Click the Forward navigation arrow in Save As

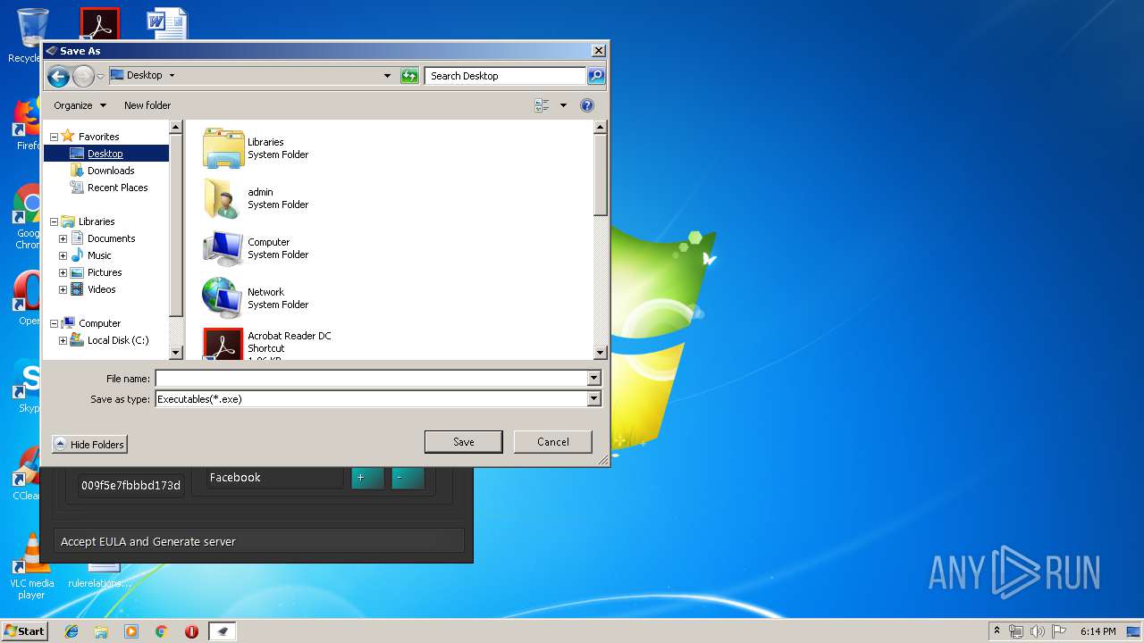(83, 76)
